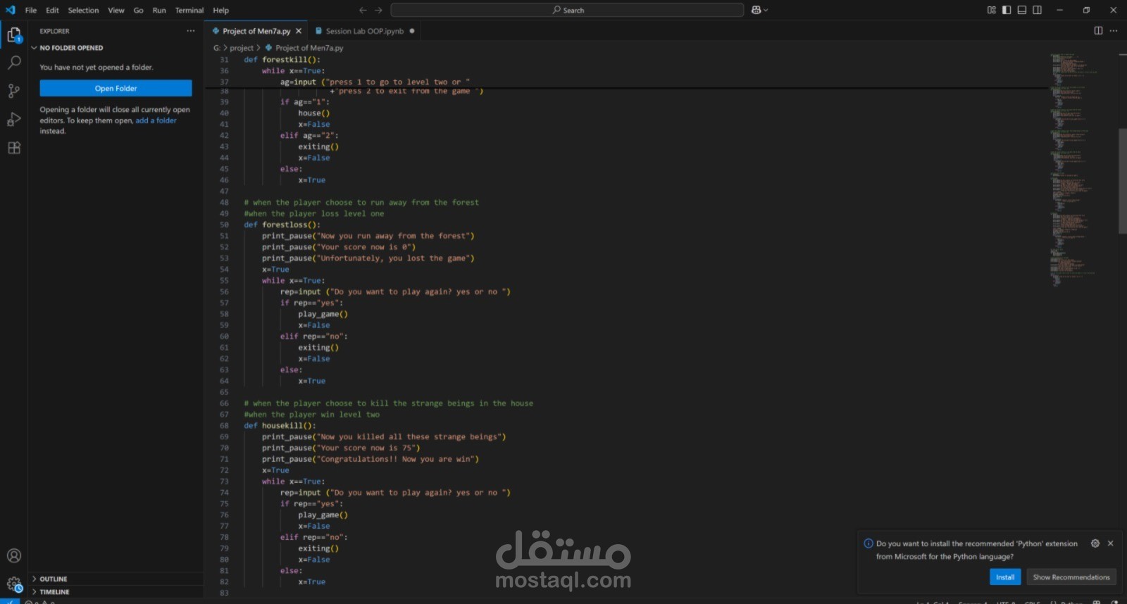Toggle the Primary Side Bar layout button

[1007, 10]
